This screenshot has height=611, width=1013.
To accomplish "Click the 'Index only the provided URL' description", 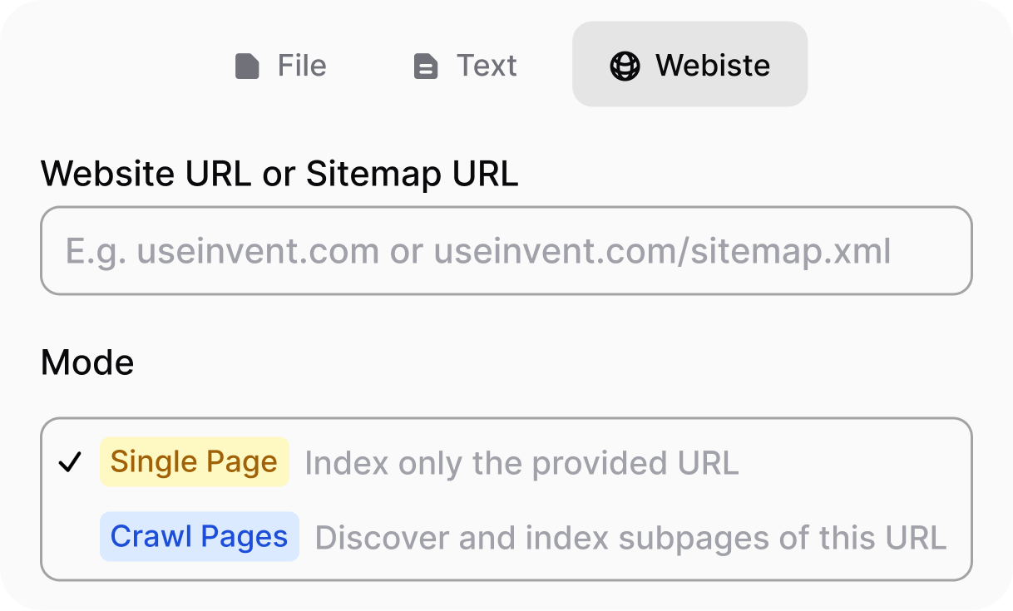I will 521,463.
